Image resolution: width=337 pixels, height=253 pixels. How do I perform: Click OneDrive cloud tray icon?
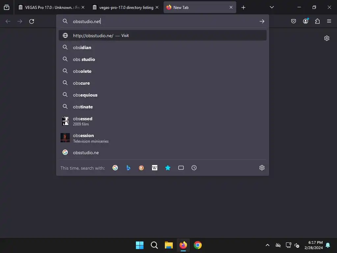(278, 245)
